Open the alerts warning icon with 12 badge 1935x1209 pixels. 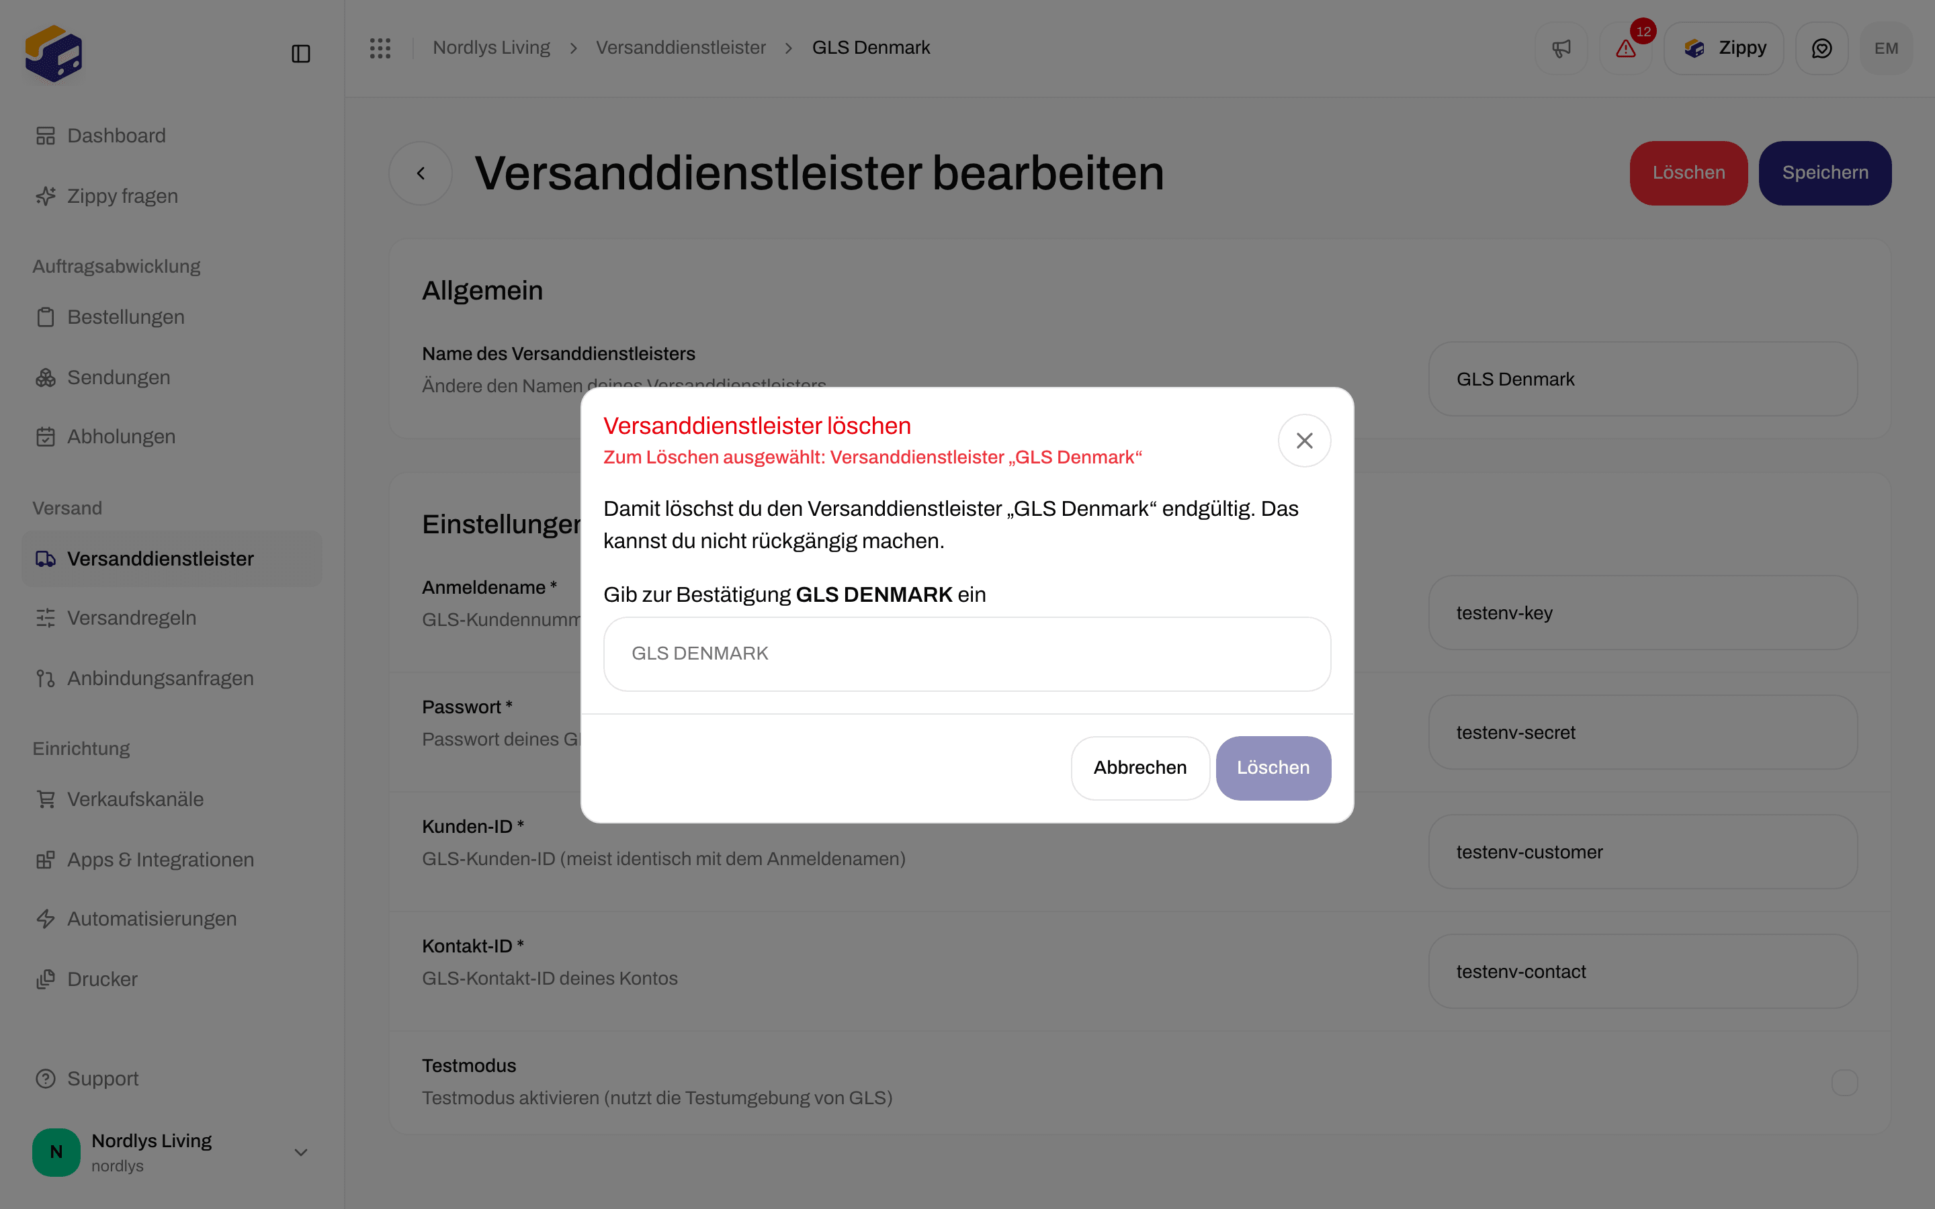tap(1625, 48)
